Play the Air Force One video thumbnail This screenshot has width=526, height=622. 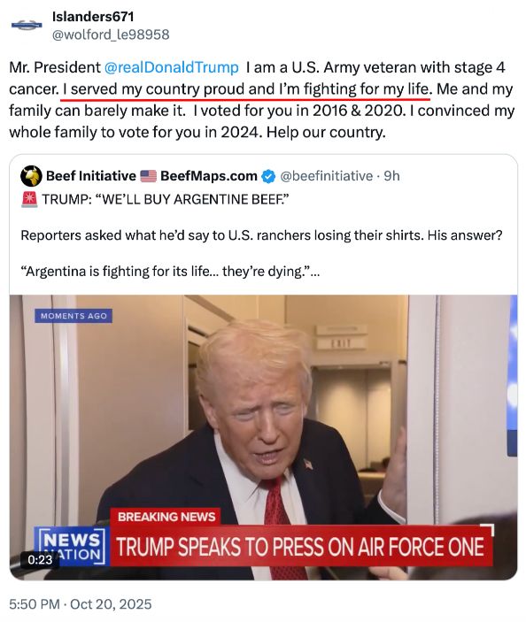tap(263, 437)
